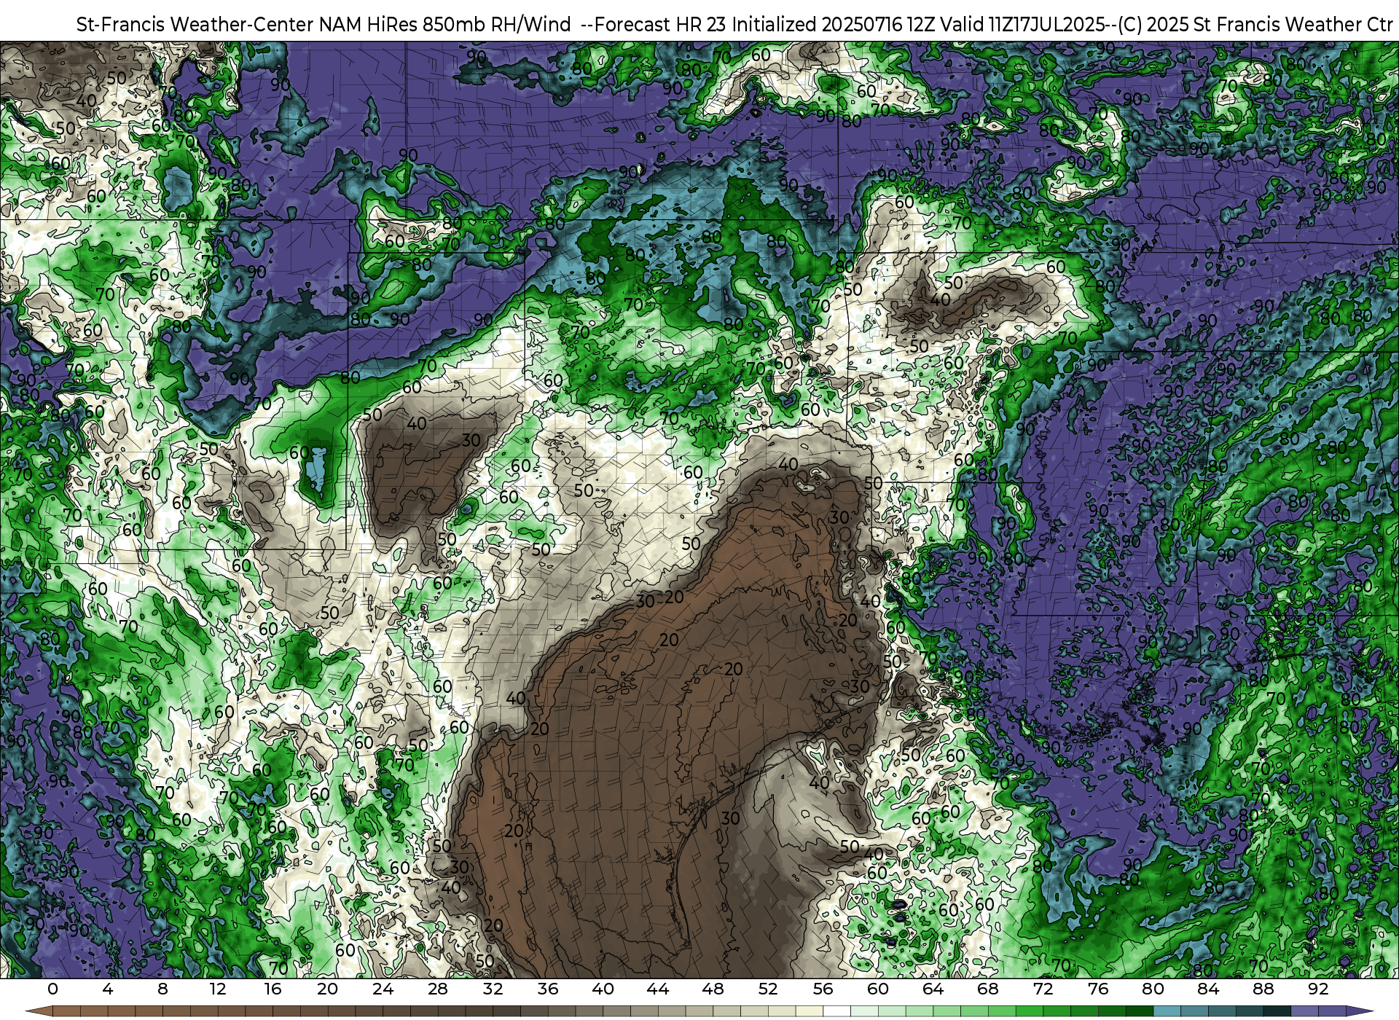Viewport: 1399px width, 1020px height.
Task: Click the colorbar tick label 4
Action: click(108, 989)
